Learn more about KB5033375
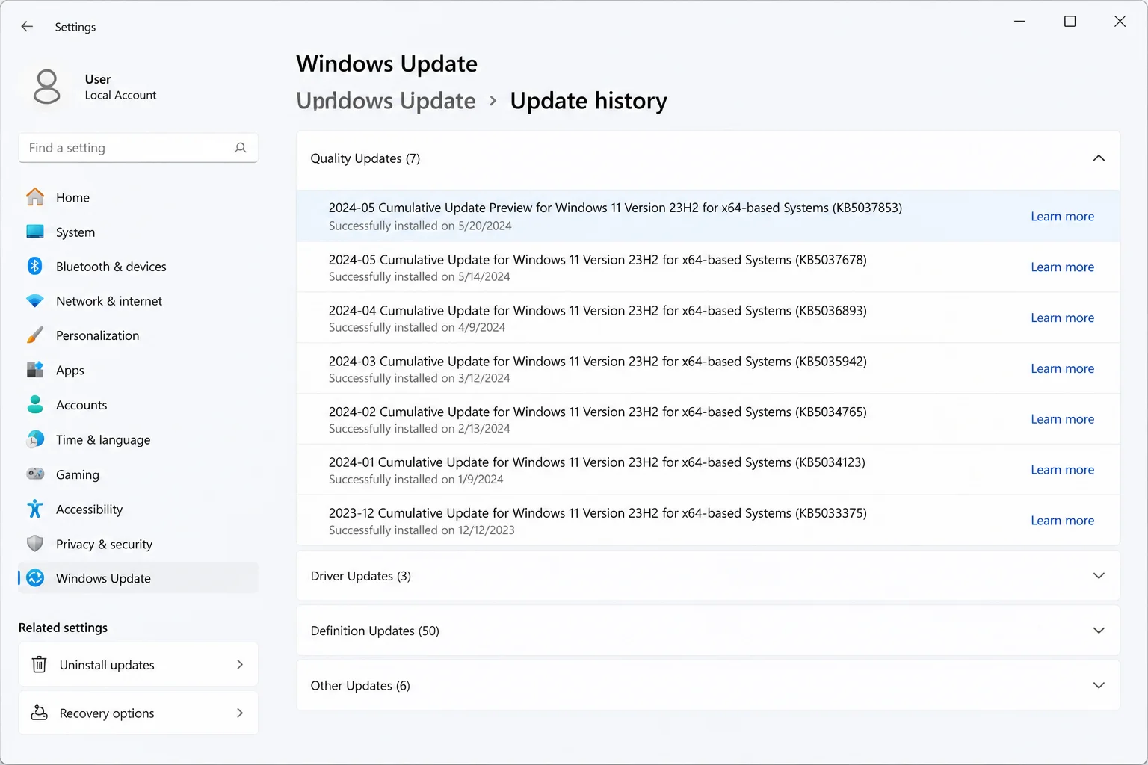This screenshot has height=765, width=1148. [1062, 521]
